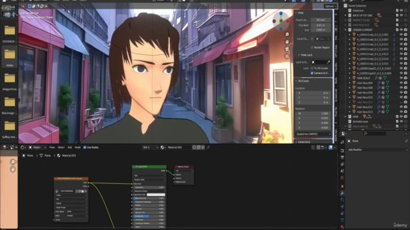Collapse the 3D Cursor panel

[x=296, y=81]
